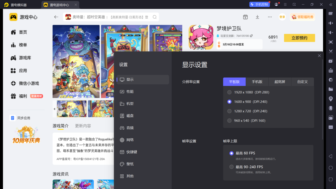The height and width of the screenshot is (189, 336).
Task: Open the 梦境护卫队 game cover thumbnail
Action: tap(200, 38)
